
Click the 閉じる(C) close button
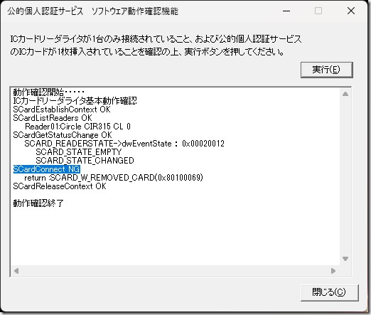[x=329, y=292]
